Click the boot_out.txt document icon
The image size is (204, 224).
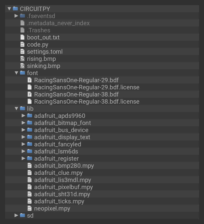click(x=22, y=37)
